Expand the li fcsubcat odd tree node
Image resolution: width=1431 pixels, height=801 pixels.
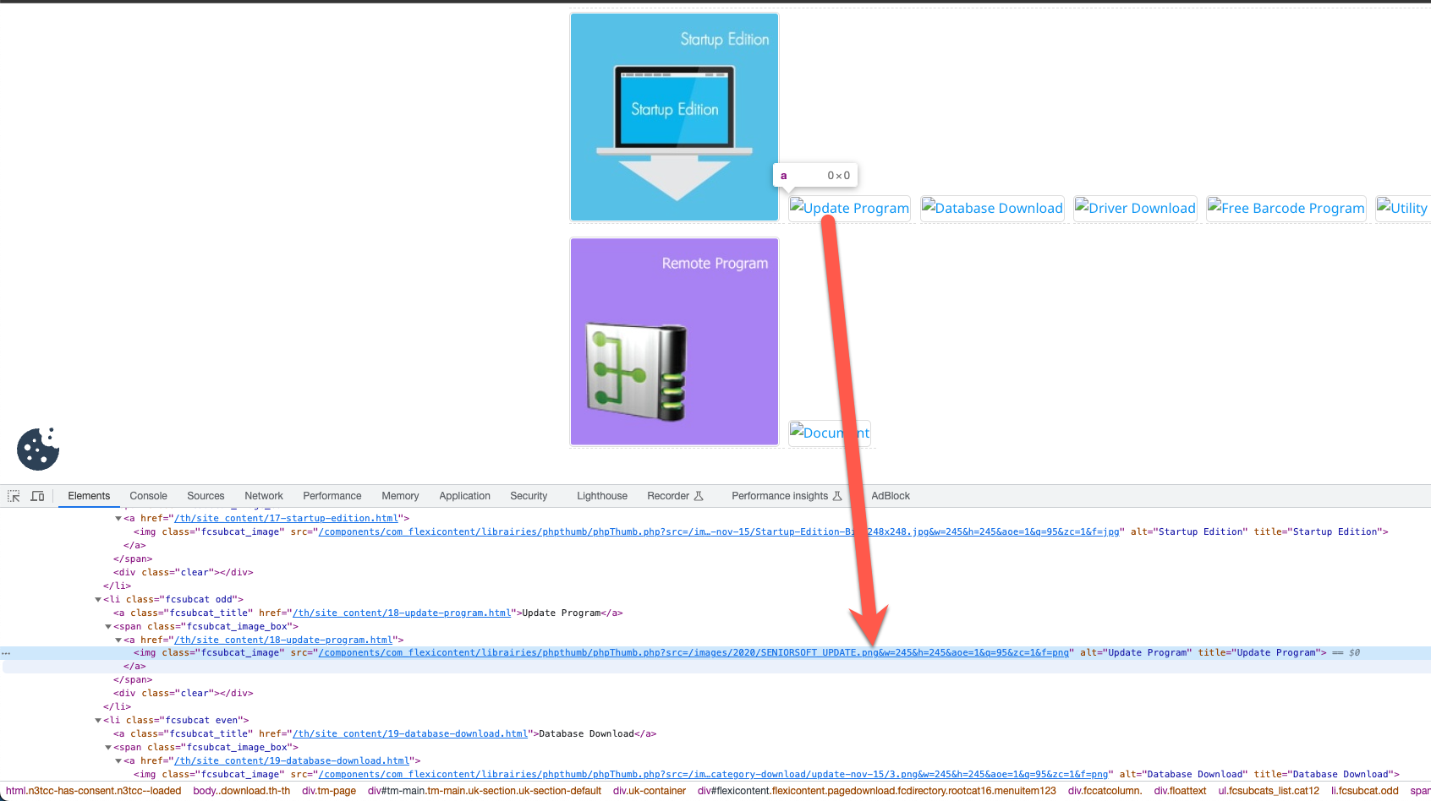(x=97, y=599)
